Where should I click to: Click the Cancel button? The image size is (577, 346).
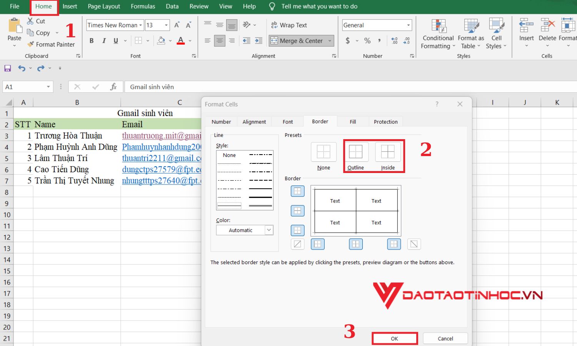pyautogui.click(x=445, y=338)
